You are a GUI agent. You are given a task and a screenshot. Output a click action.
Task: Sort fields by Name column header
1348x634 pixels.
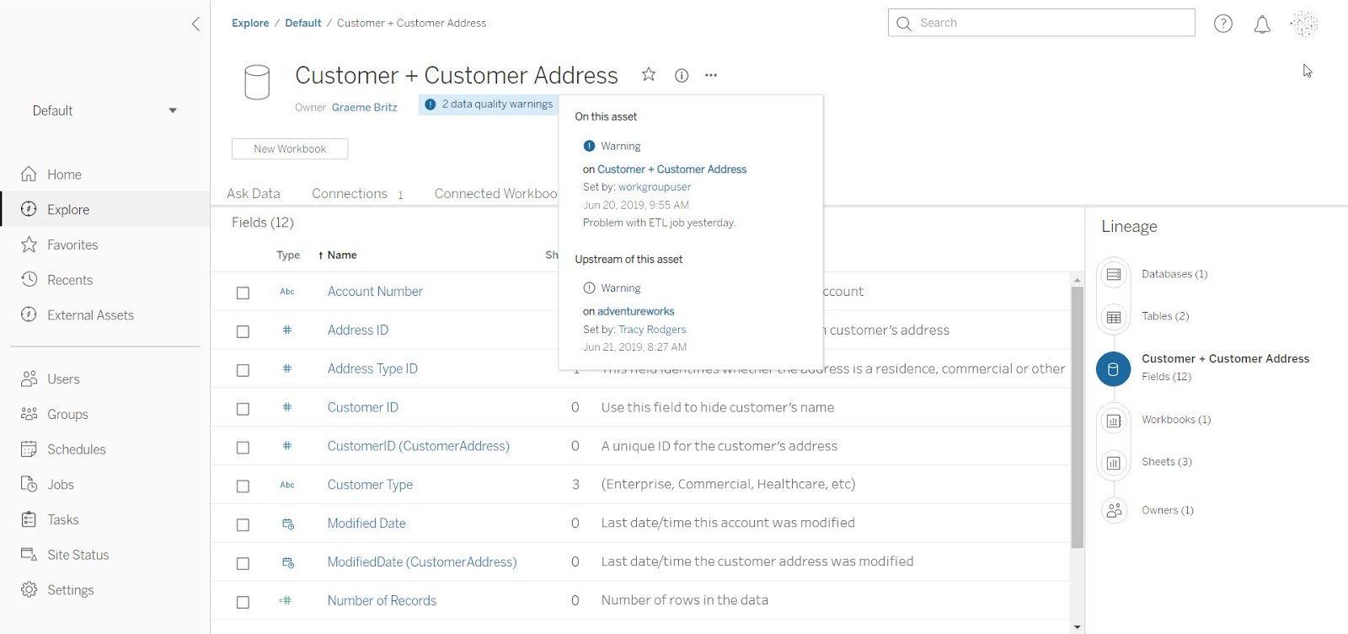pos(341,255)
